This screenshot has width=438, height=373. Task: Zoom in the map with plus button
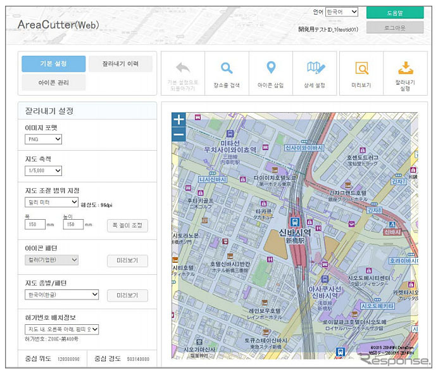point(178,120)
